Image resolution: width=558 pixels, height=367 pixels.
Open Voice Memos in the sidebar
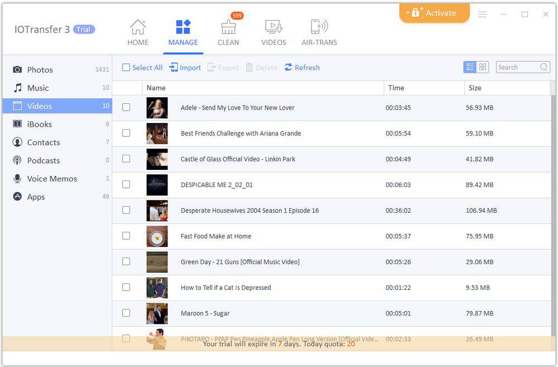point(57,179)
